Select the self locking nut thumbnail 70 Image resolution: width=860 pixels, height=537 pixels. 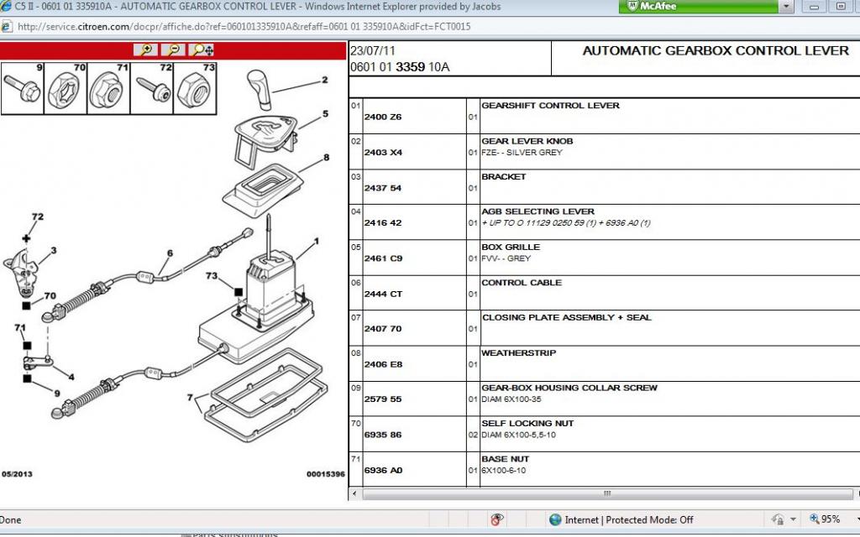[66, 88]
